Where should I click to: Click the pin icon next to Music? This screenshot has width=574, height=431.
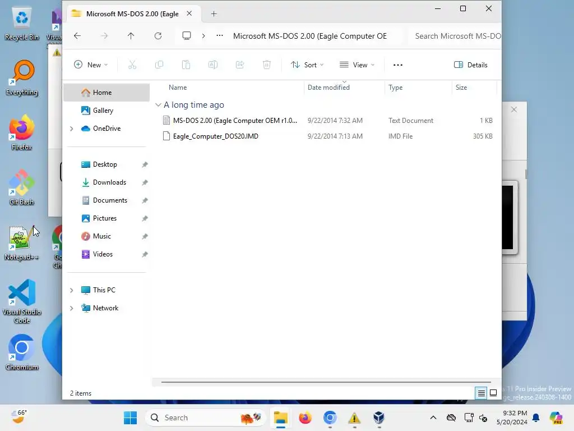click(145, 236)
